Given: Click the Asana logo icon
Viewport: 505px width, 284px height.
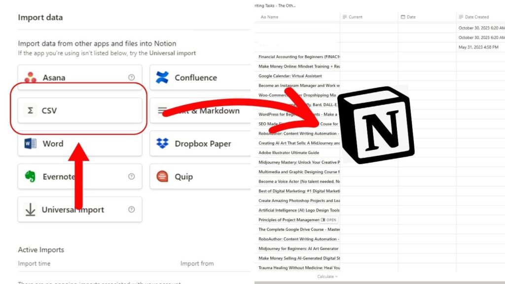Looking at the screenshot, I should click(30, 77).
